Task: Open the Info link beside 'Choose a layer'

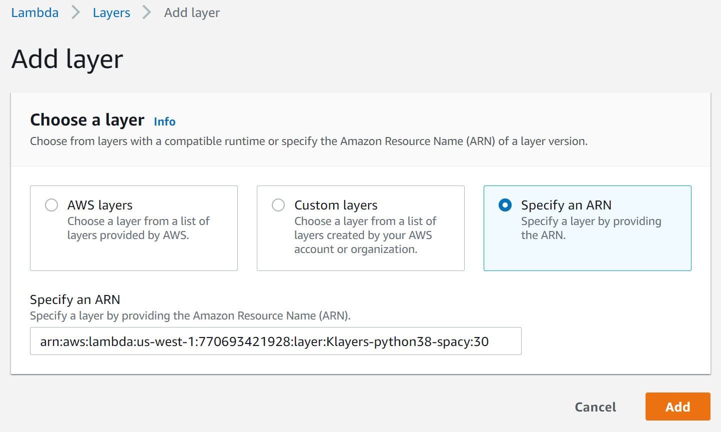Action: point(164,121)
